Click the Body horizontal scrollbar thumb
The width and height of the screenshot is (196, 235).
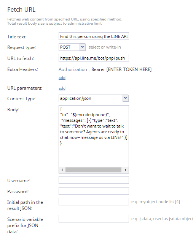click(x=93, y=170)
